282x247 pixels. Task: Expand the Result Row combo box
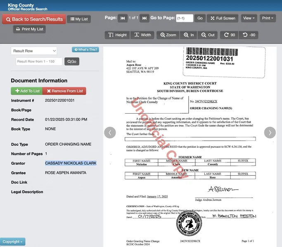(x=34, y=51)
